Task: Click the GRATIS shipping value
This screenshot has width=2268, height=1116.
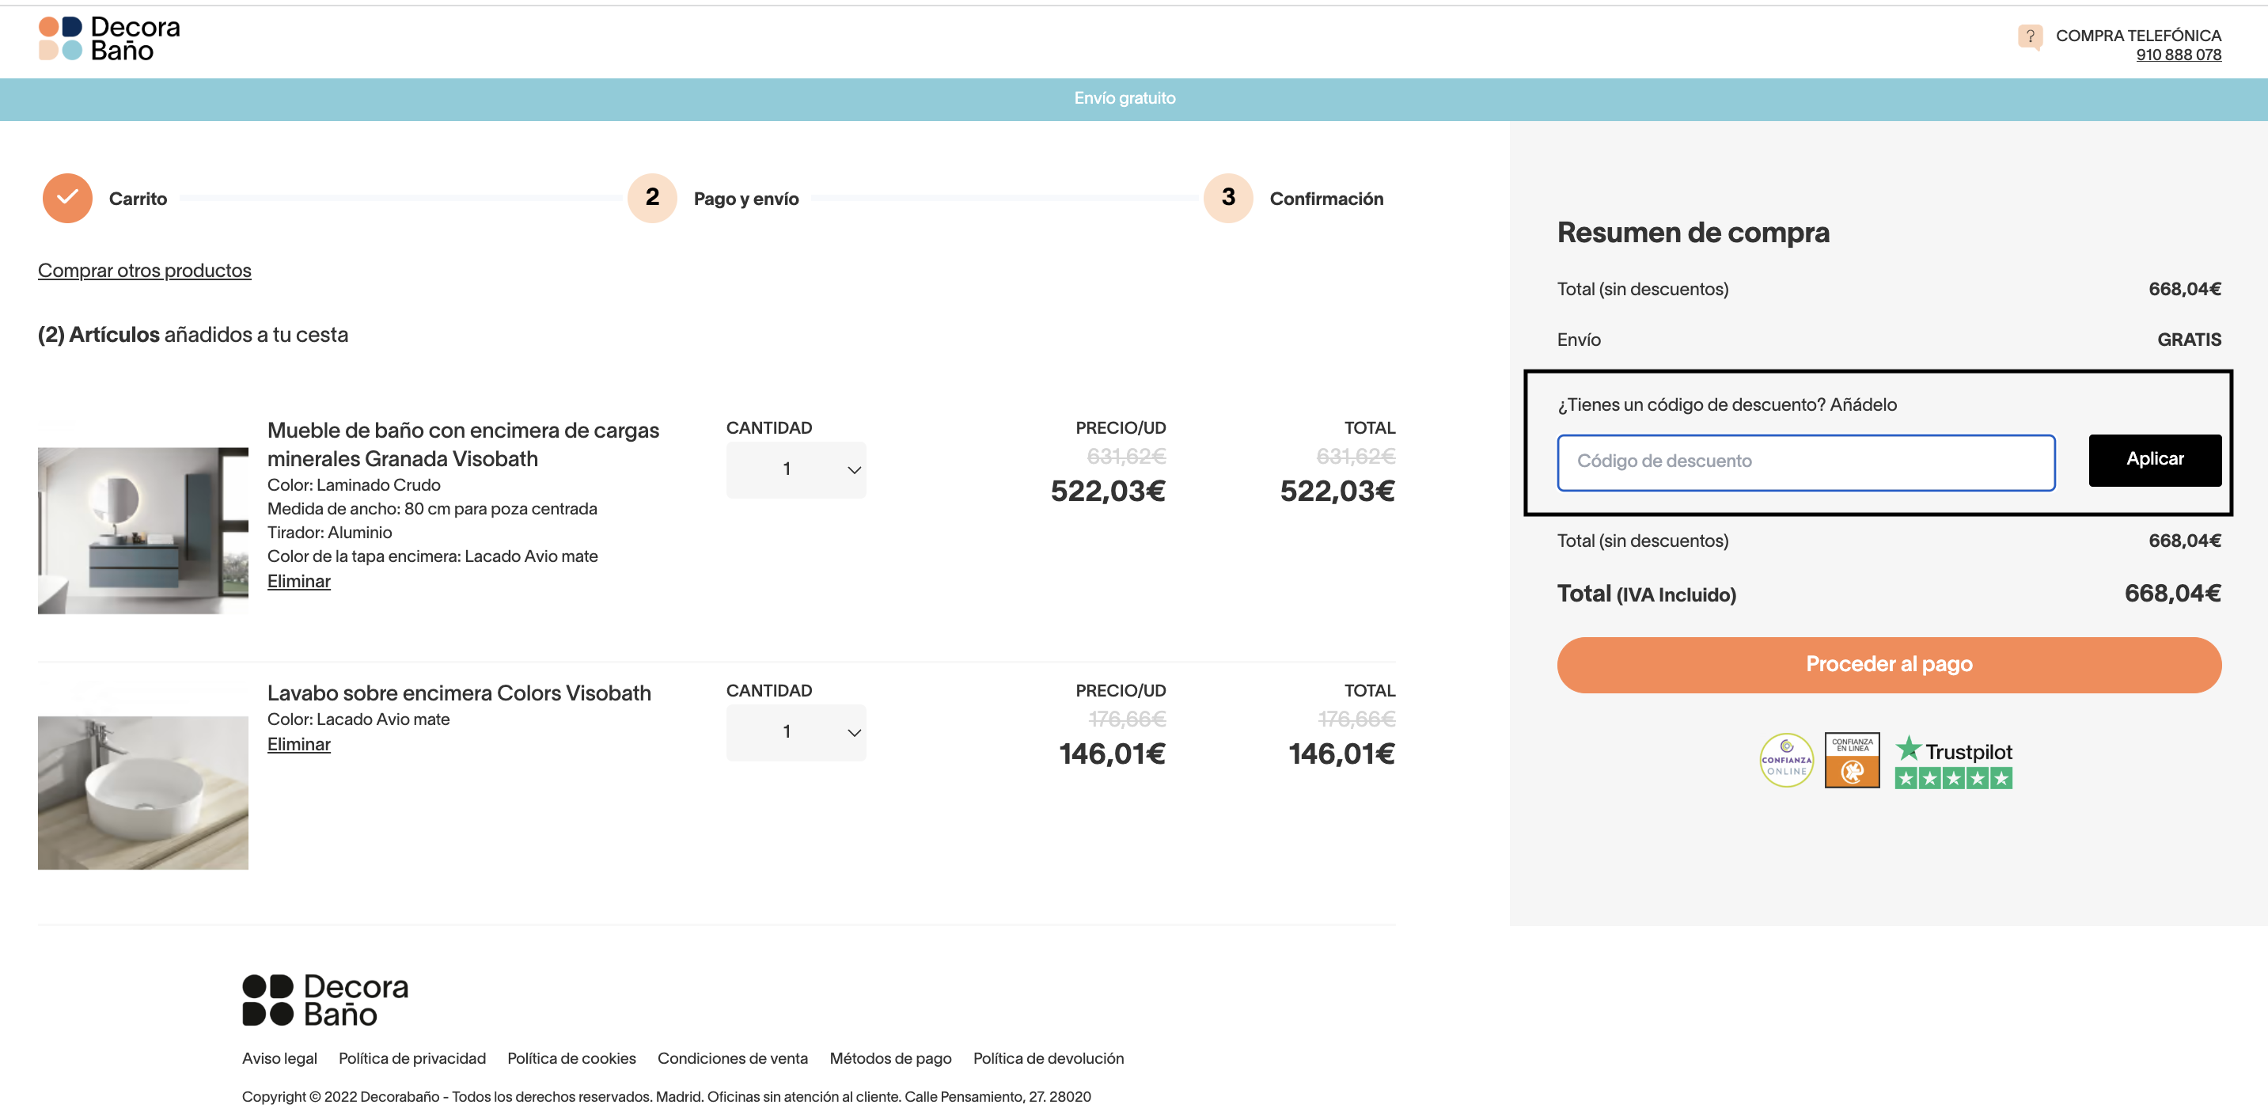Action: 2189,340
